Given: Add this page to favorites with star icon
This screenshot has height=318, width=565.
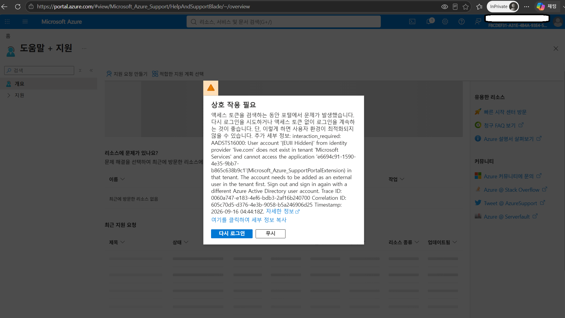Looking at the screenshot, I should pyautogui.click(x=465, y=7).
